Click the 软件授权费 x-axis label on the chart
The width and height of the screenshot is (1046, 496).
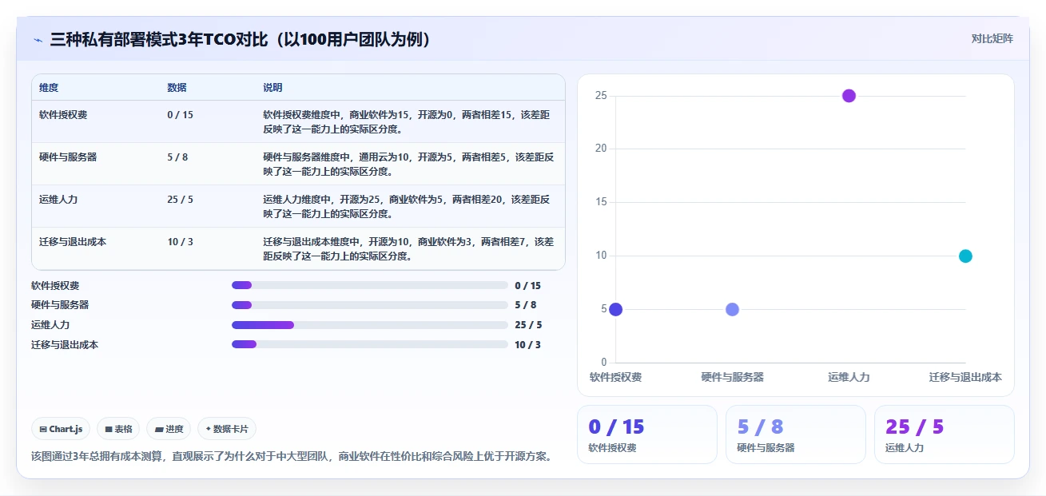tap(615, 377)
